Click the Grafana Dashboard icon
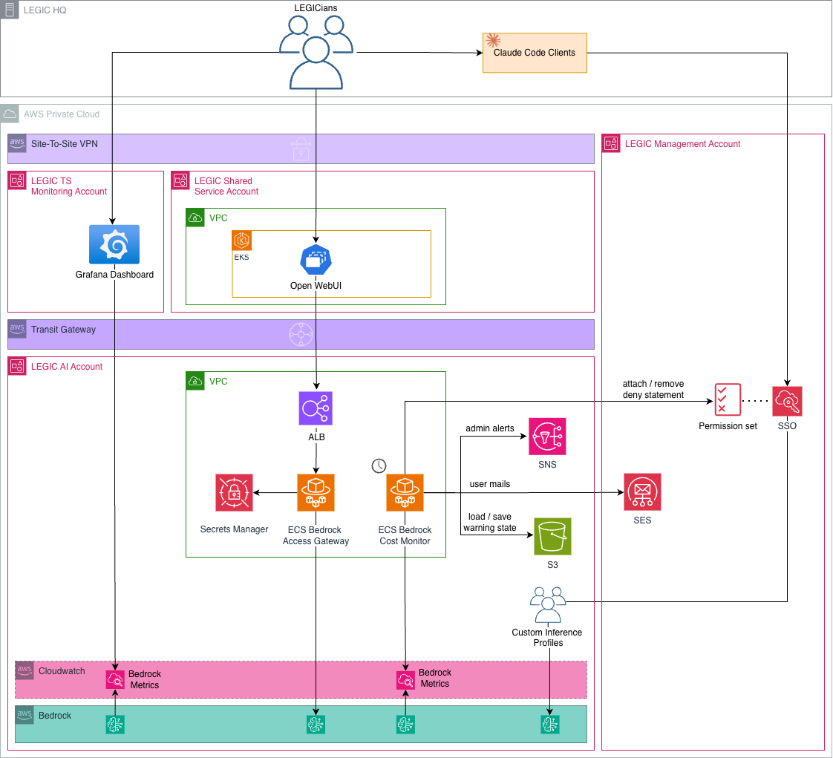The height and width of the screenshot is (758, 833). coord(114,244)
